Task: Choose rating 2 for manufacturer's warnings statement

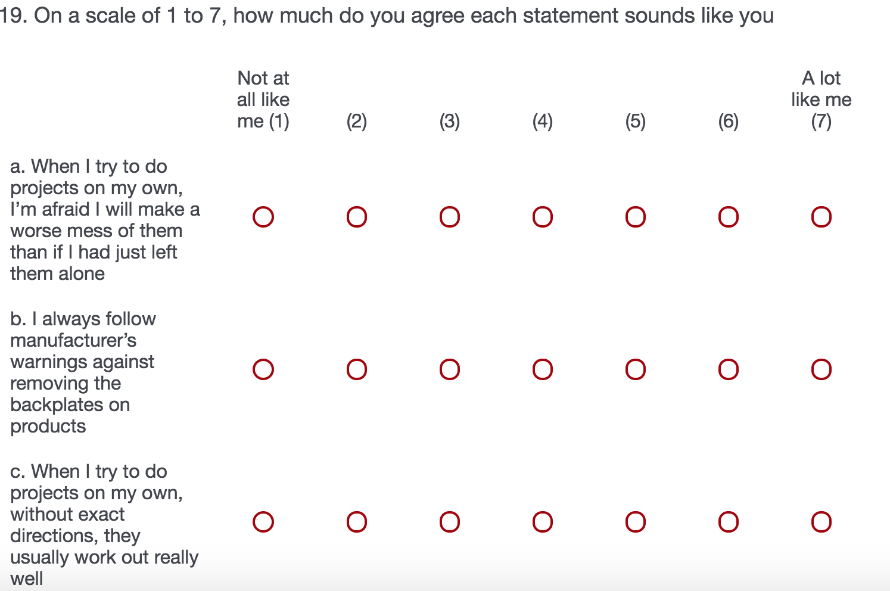Action: [357, 369]
